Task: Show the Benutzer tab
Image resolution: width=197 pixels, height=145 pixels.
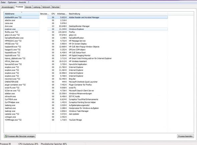Action: click(x=56, y=7)
